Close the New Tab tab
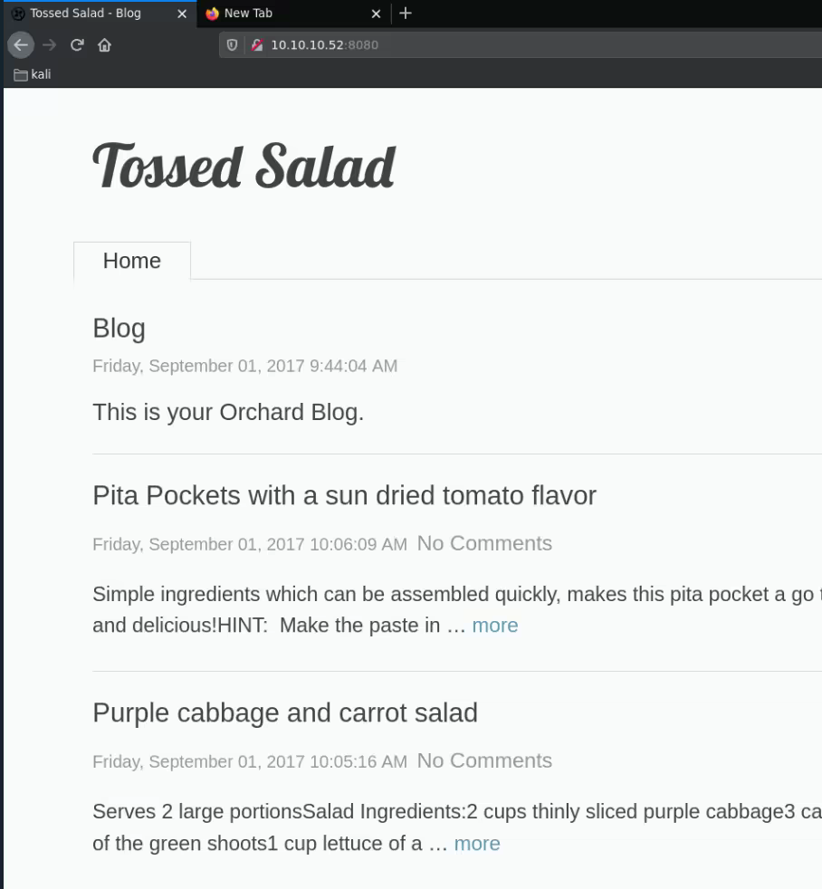This screenshot has width=822, height=889. click(x=376, y=14)
